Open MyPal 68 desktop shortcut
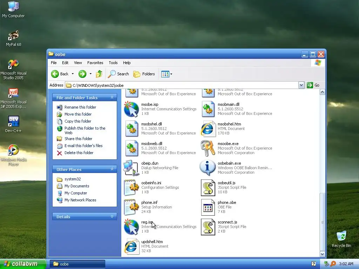The image size is (359, 269). 14,39
